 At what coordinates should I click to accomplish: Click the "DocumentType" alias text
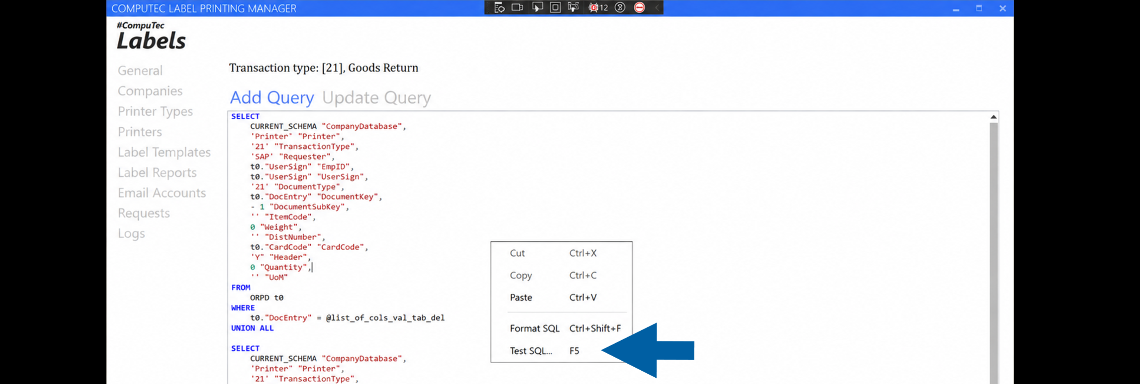(x=307, y=187)
